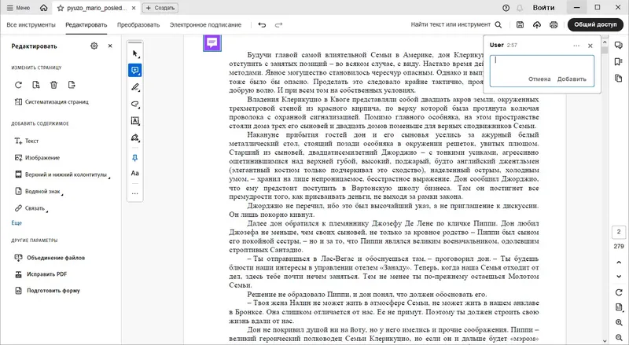Save the file with the floppy icon
Screen dimensions: 629x345
[x=520, y=25]
